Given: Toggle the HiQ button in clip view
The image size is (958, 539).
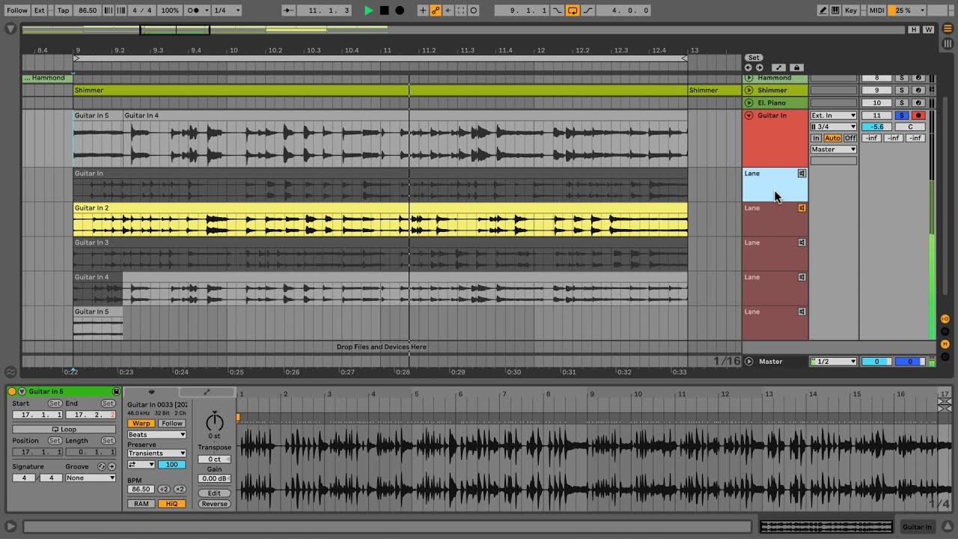Looking at the screenshot, I should click(171, 504).
